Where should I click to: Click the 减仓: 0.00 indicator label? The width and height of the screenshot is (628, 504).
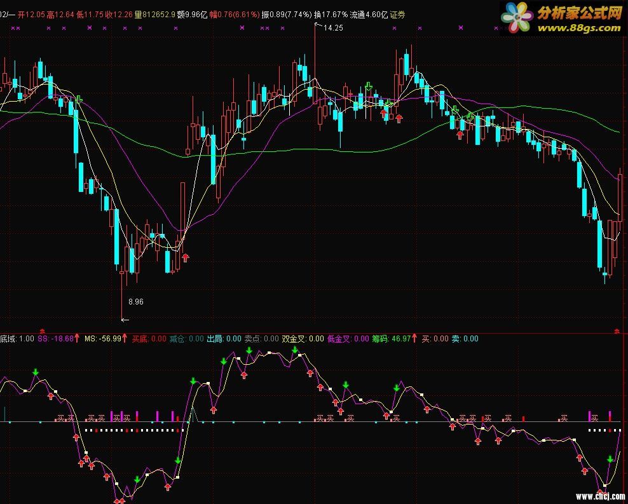(187, 339)
